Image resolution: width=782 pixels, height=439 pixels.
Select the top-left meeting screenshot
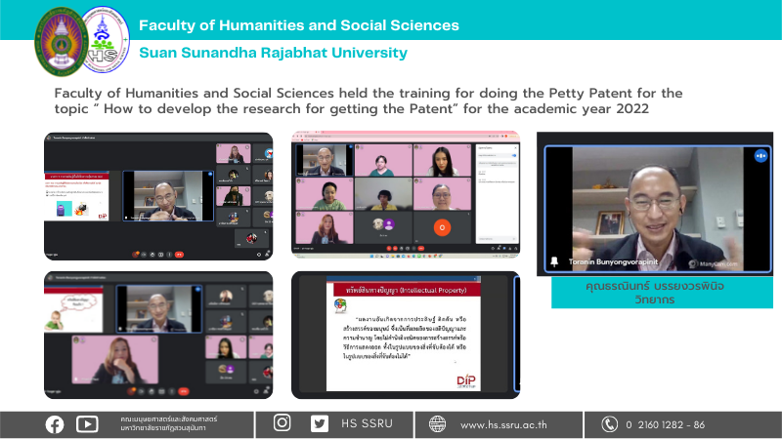[158, 195]
